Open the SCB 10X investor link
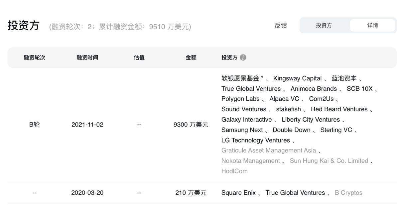Viewport: 397px width, 206px height. coord(359,89)
